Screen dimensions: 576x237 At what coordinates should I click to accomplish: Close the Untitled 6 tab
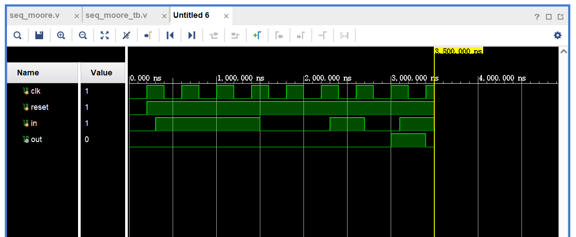(x=226, y=16)
